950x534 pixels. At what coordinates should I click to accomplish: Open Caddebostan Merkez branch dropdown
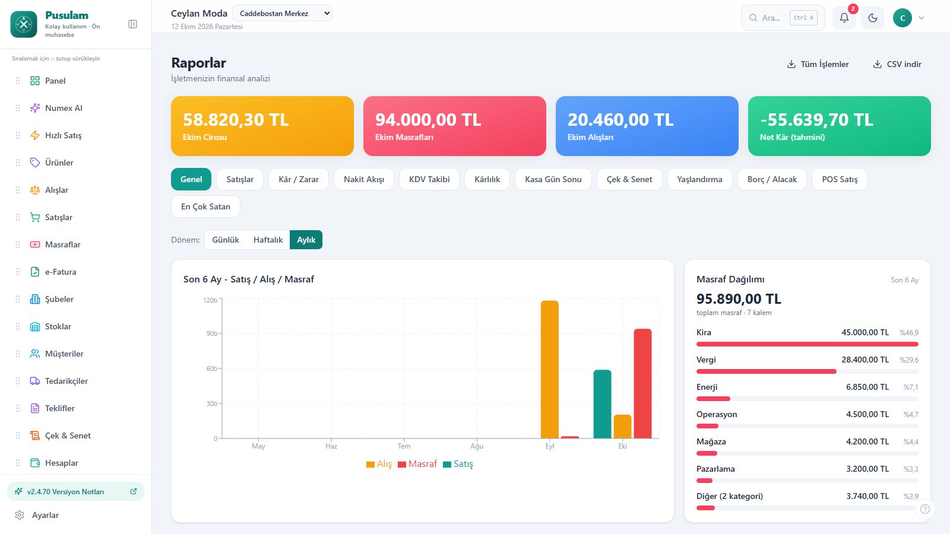click(282, 13)
